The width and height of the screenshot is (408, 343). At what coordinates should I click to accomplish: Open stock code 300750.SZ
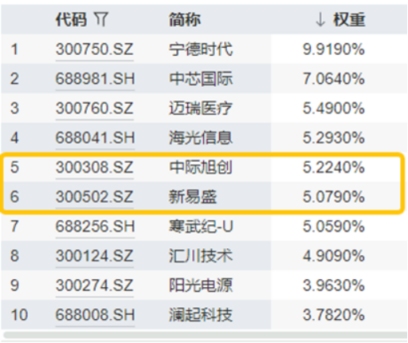pyautogui.click(x=94, y=49)
